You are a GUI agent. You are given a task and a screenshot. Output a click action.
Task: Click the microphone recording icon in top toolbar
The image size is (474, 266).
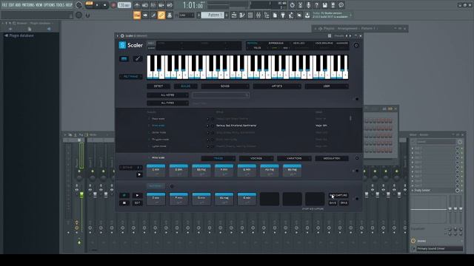[308, 5]
